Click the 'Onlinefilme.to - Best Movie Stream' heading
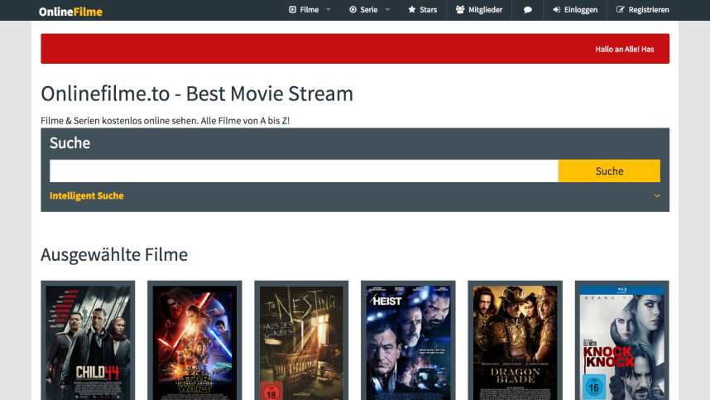 click(x=197, y=94)
